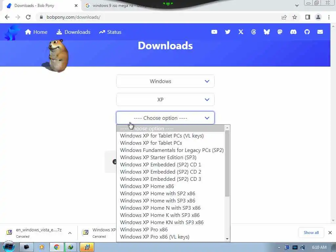Open the Twitter bird icon link
Screen dimensions: 336x252
coord(228,32)
